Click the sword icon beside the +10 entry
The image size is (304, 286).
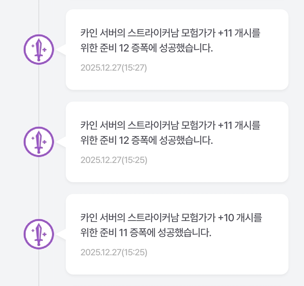click(39, 234)
